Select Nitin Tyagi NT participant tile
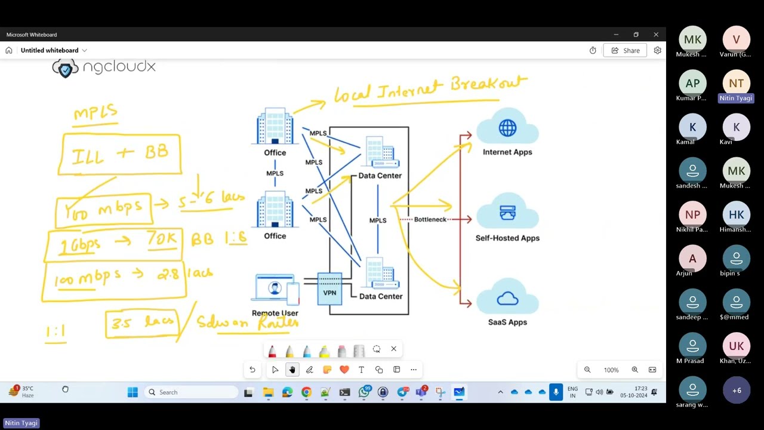Screen dimensions: 764x430 pos(736,88)
